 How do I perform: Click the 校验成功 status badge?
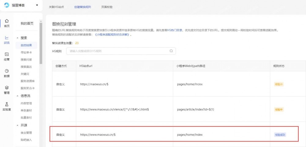pos(280,134)
